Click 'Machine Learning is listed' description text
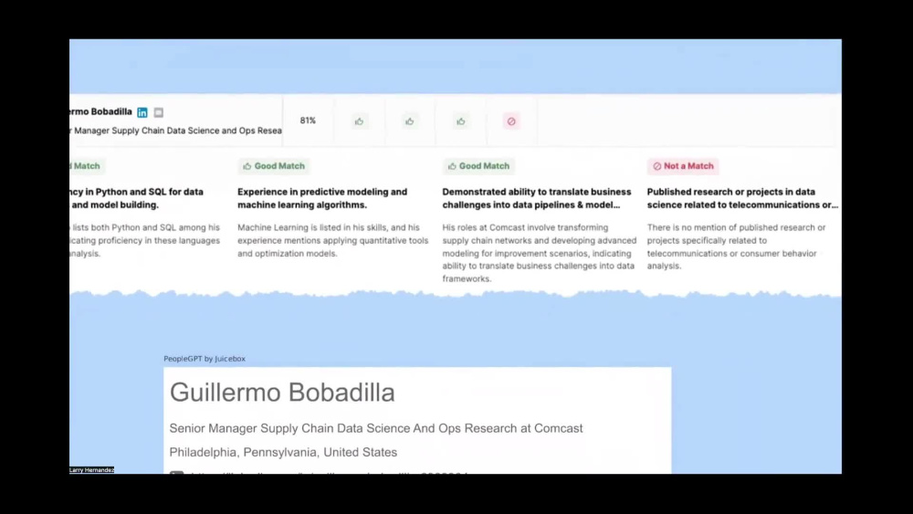The width and height of the screenshot is (913, 514). [x=333, y=240]
